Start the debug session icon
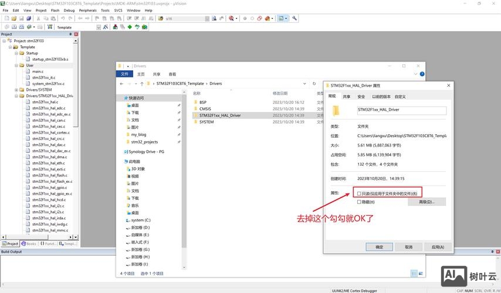 231,19
